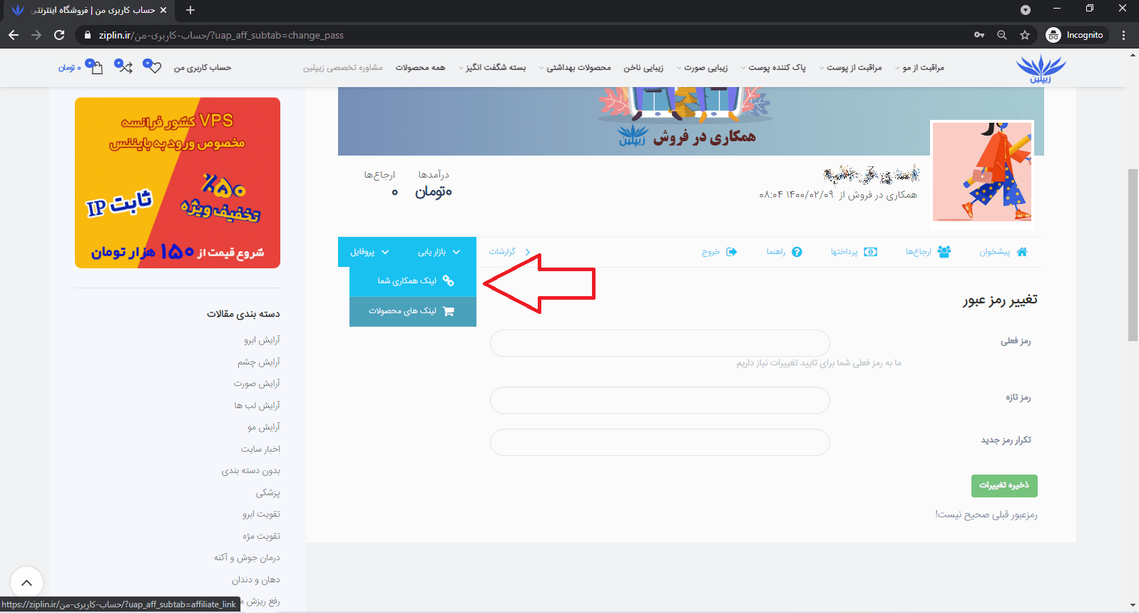1139x613 pixels.
Task: Click the پیشخوان home icon
Action: point(1022,252)
